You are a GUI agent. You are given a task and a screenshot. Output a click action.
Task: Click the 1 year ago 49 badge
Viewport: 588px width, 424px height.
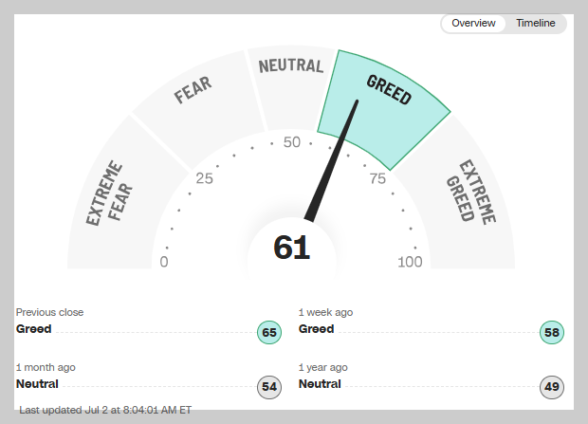click(x=552, y=387)
